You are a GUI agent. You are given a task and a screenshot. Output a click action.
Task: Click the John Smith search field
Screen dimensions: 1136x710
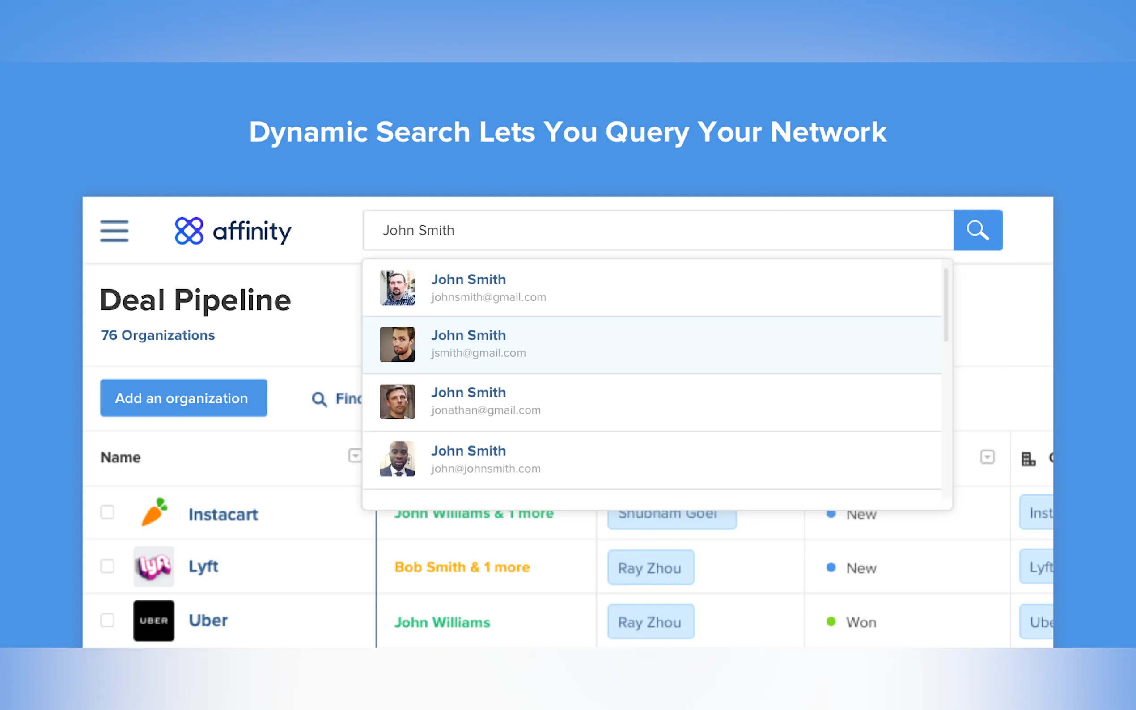tap(657, 230)
